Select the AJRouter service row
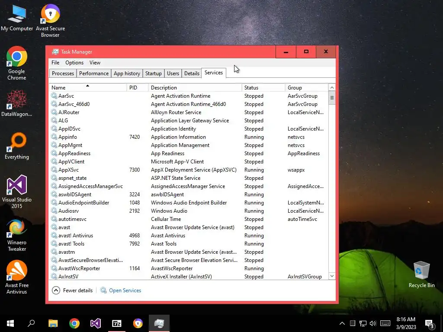The height and width of the screenshot is (332, 443). pos(189,112)
